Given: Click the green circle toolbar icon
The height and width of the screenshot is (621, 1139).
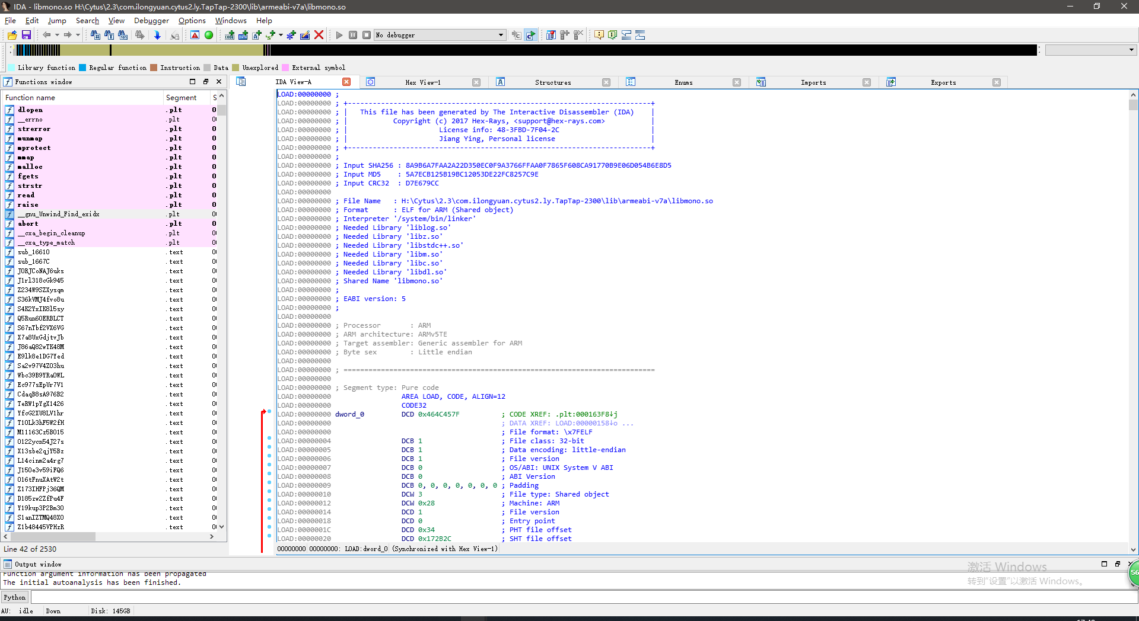Looking at the screenshot, I should point(209,35).
